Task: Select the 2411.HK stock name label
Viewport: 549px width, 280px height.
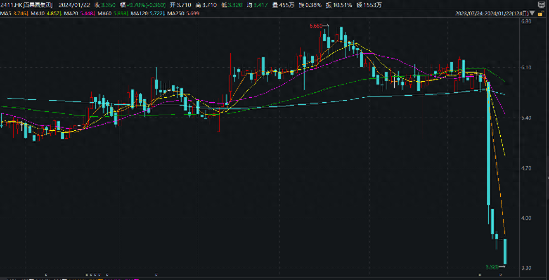Action: click(26, 5)
